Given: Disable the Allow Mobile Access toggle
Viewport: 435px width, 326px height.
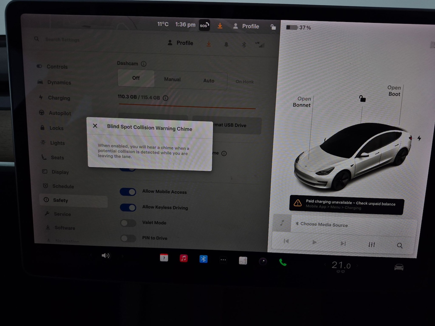Looking at the screenshot, I should pyautogui.click(x=128, y=192).
